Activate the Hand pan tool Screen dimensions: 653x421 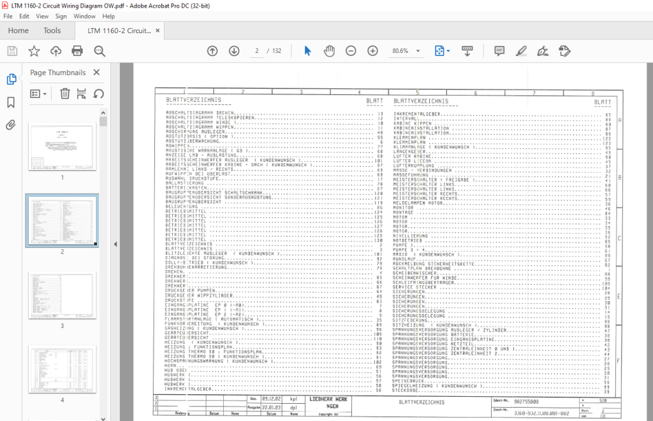point(329,51)
